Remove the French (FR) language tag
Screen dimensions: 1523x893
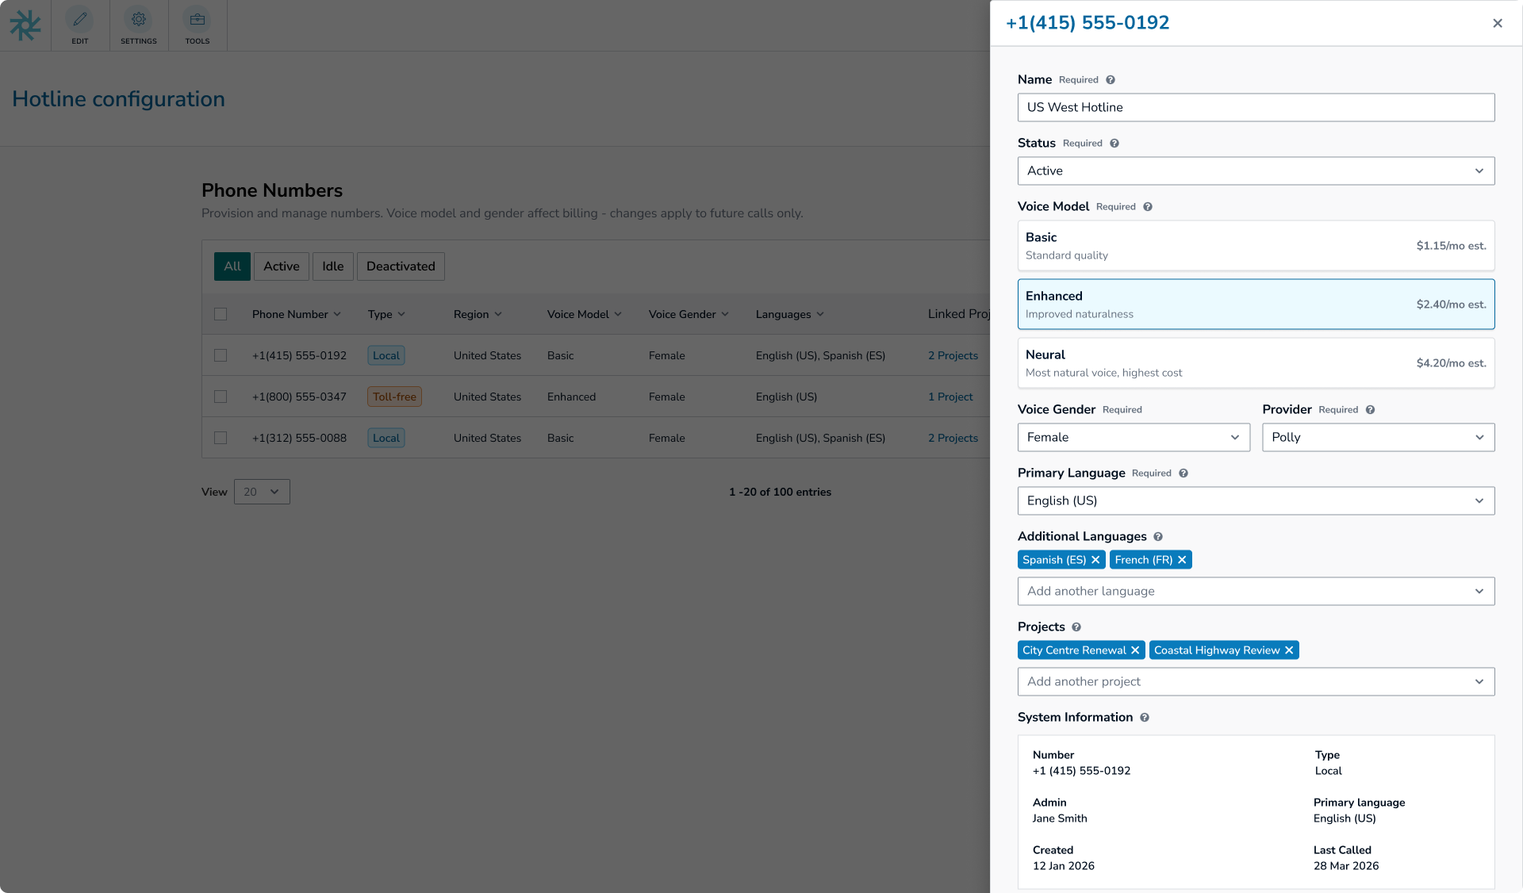click(1182, 560)
